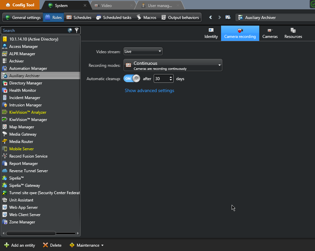Click the role Search field
The image size is (315, 251).
[33, 30]
